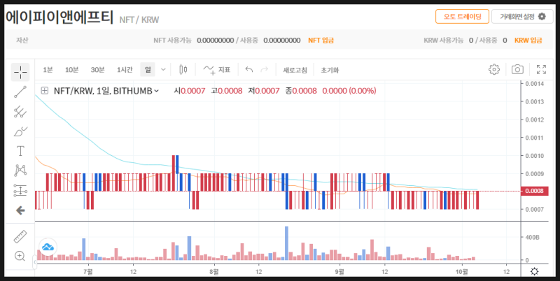Click the tallest blue volume bar

tap(286, 243)
